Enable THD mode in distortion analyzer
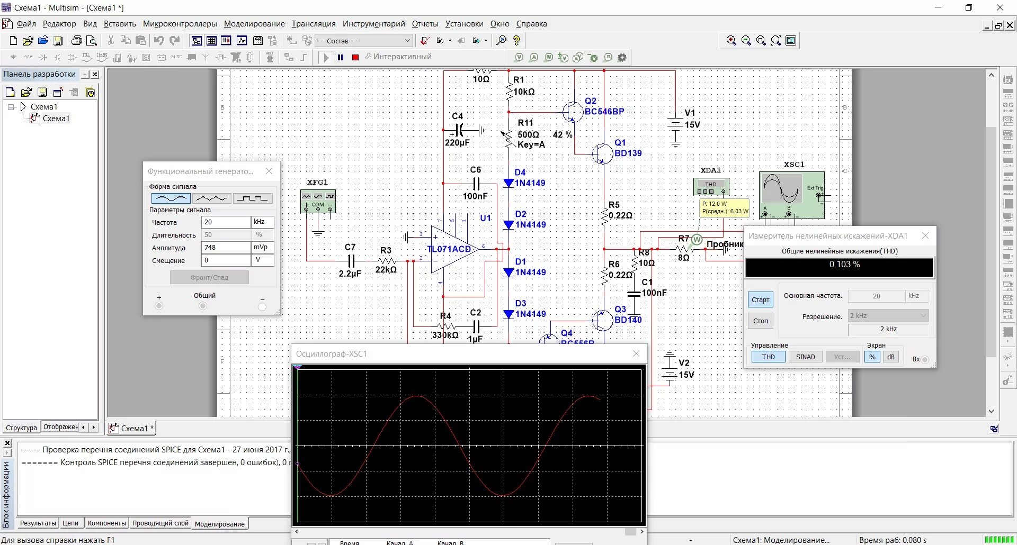 click(x=768, y=357)
